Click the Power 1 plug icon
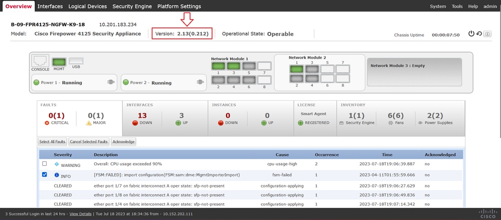Image resolution: width=501 pixels, height=220 pixels. tap(111, 82)
